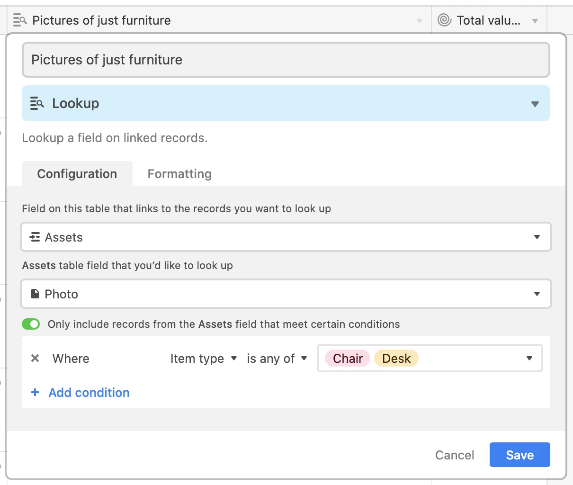This screenshot has width=573, height=485.
Task: Click the plus icon for adding condition
Action: pos(35,392)
